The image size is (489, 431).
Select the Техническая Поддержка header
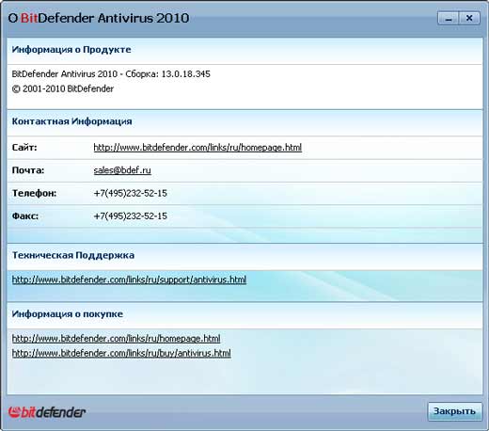click(x=73, y=255)
